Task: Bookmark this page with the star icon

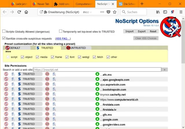Action: coord(114,12)
